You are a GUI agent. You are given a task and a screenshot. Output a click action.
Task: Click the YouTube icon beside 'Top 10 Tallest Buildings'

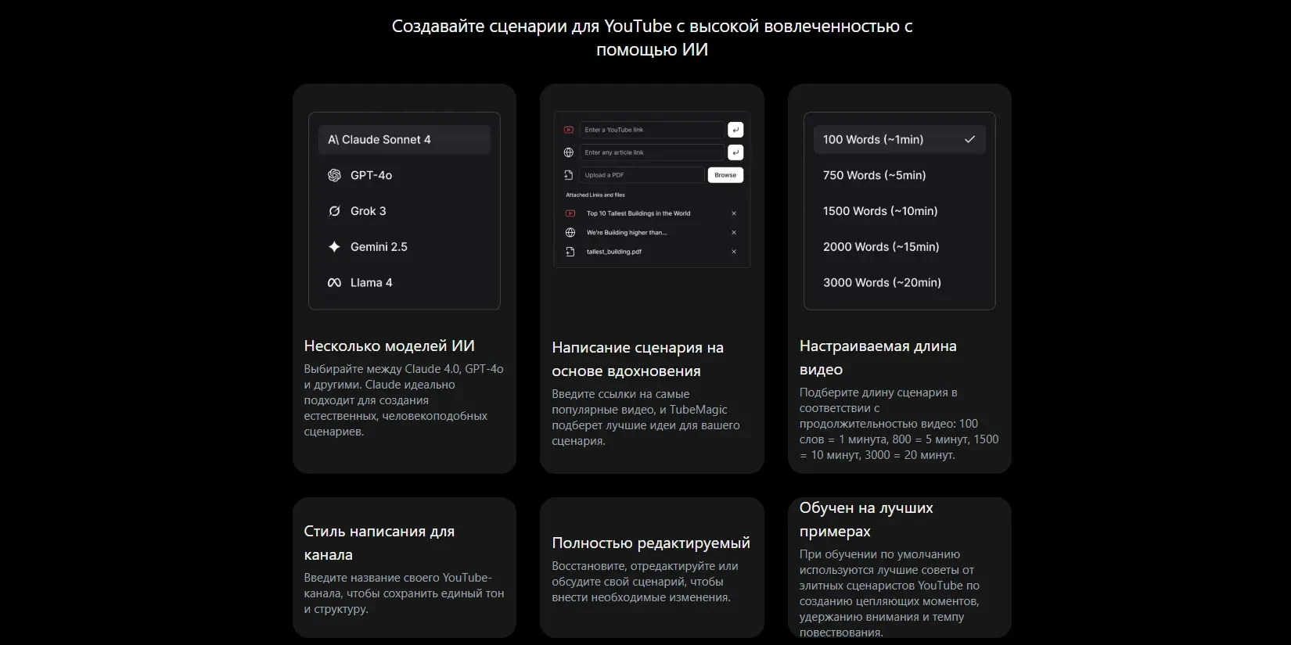[570, 213]
